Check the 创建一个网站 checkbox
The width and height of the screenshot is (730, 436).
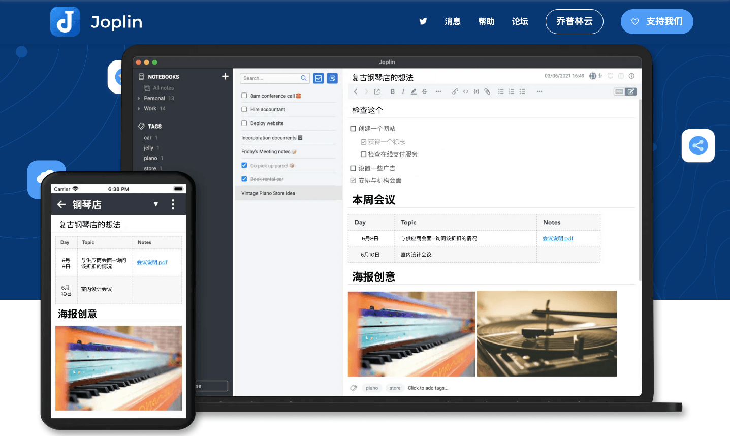point(353,129)
